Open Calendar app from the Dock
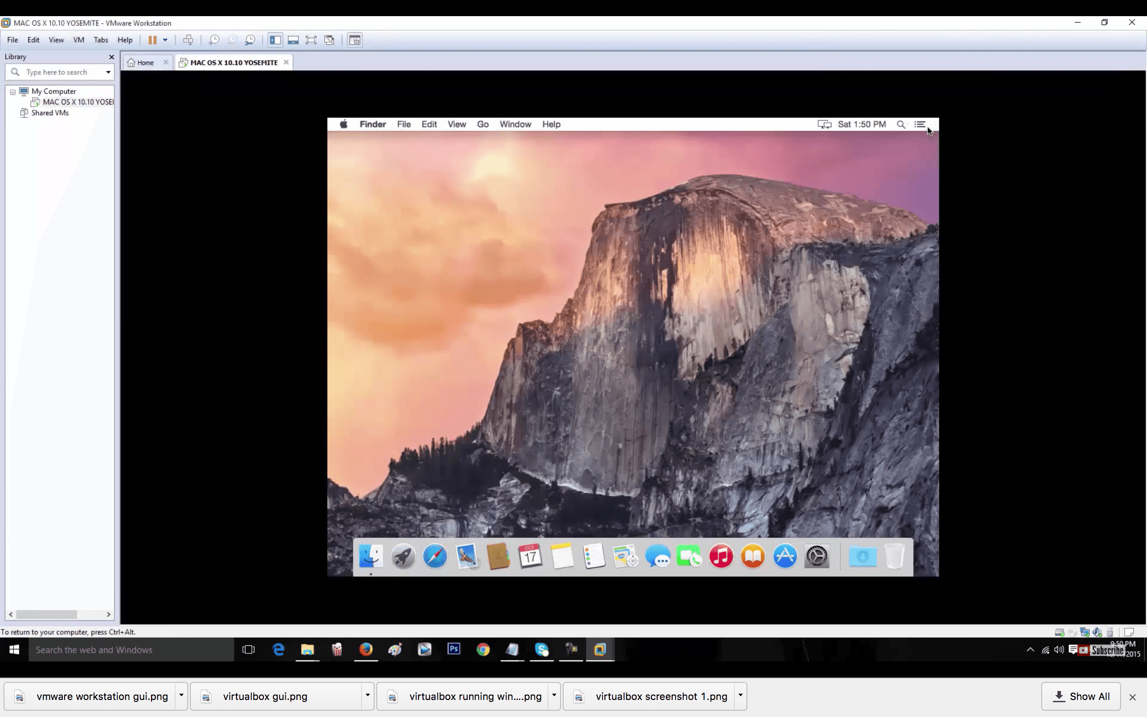 pyautogui.click(x=529, y=556)
